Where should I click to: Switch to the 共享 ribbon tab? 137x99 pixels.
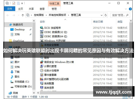pyautogui.click(x=31, y=9)
